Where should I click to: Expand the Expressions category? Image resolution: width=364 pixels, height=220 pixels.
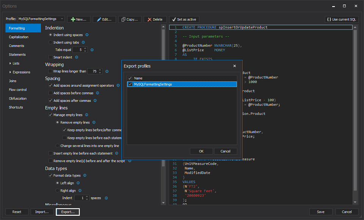[10, 72]
